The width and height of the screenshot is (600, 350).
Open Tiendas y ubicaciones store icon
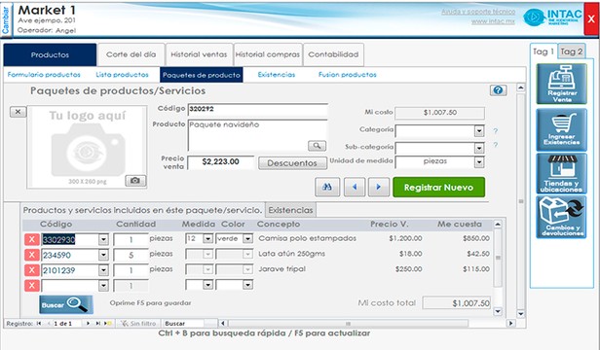tap(561, 173)
